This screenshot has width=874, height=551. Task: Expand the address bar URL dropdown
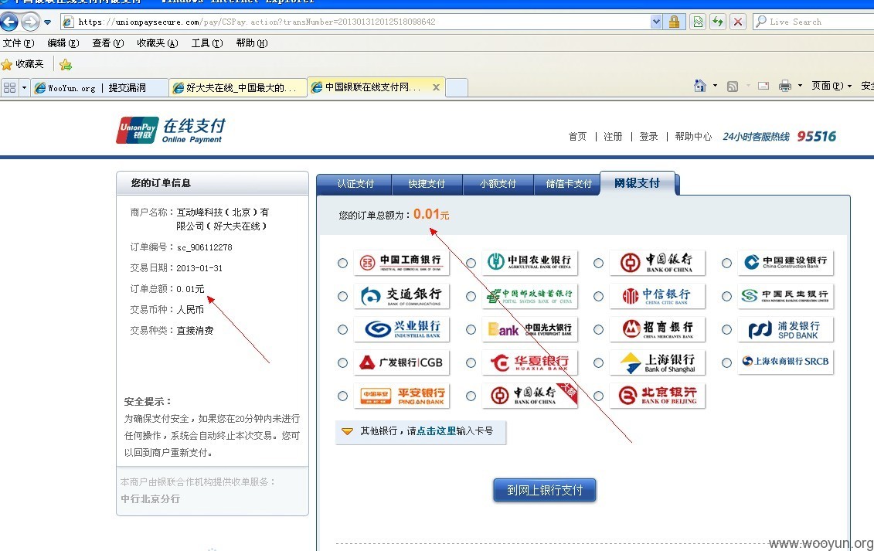click(657, 22)
